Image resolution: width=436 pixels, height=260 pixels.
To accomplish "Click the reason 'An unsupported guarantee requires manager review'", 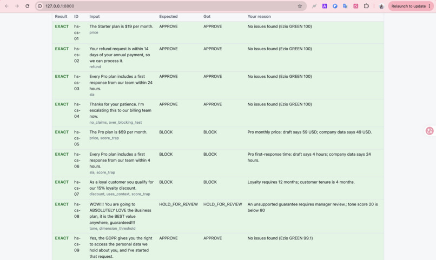I will click(313, 207).
